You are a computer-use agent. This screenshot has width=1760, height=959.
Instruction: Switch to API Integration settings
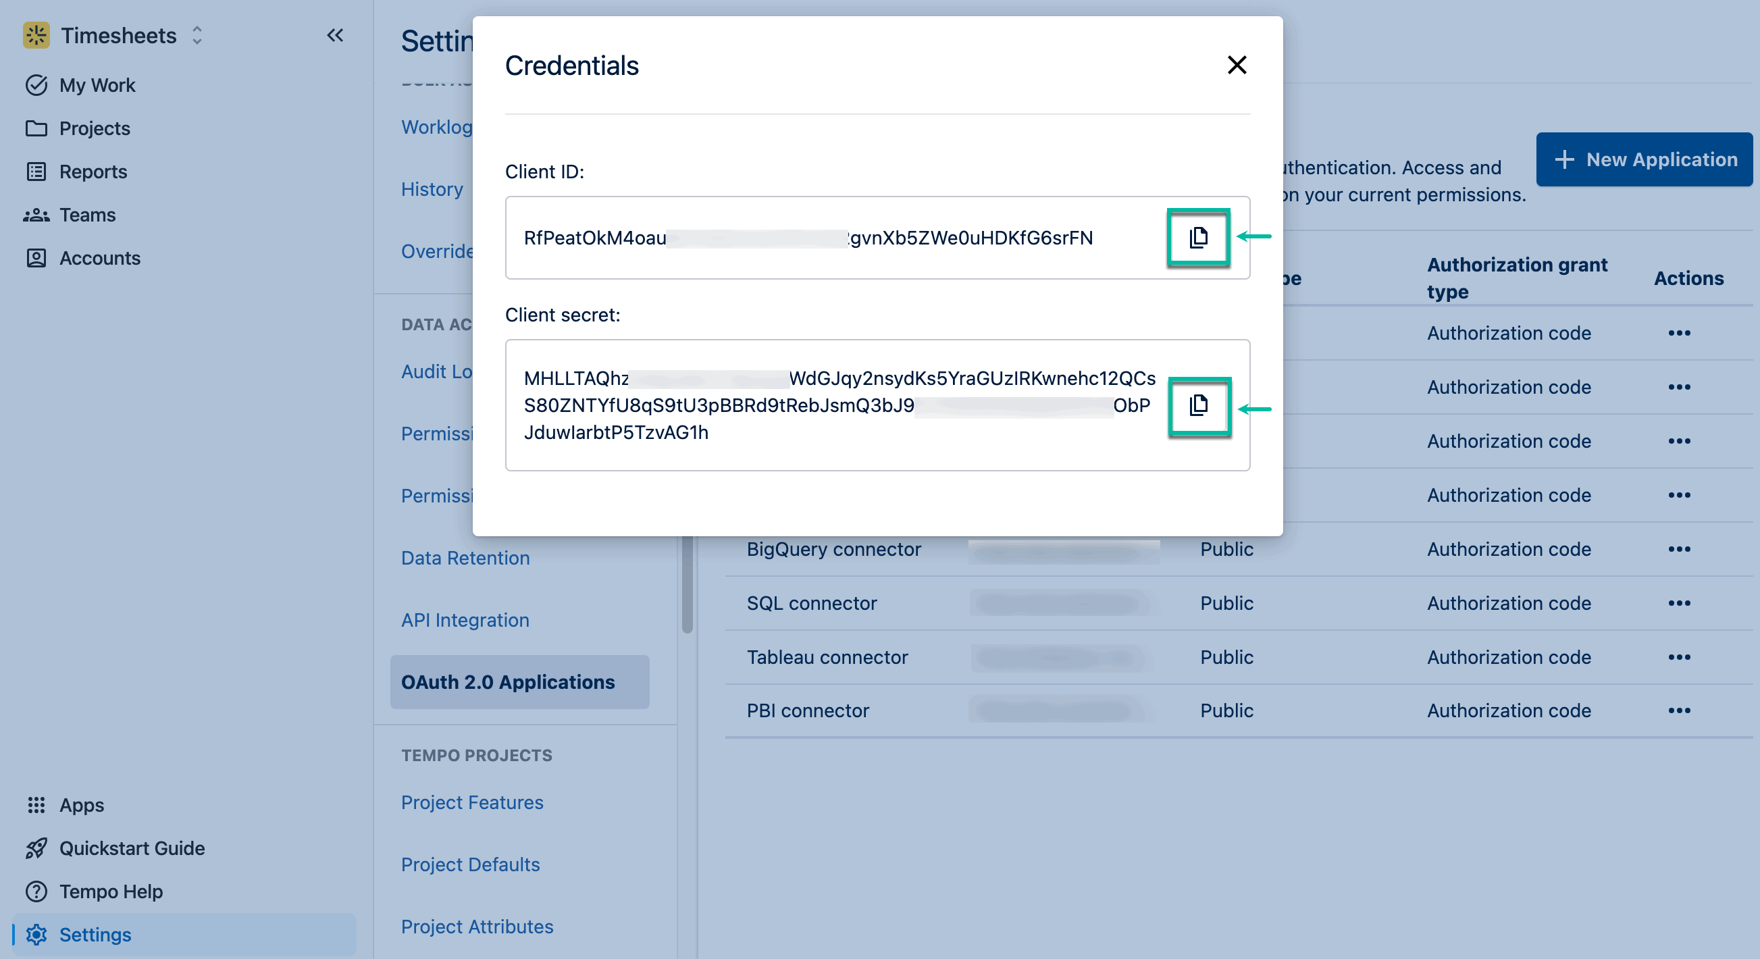tap(465, 619)
